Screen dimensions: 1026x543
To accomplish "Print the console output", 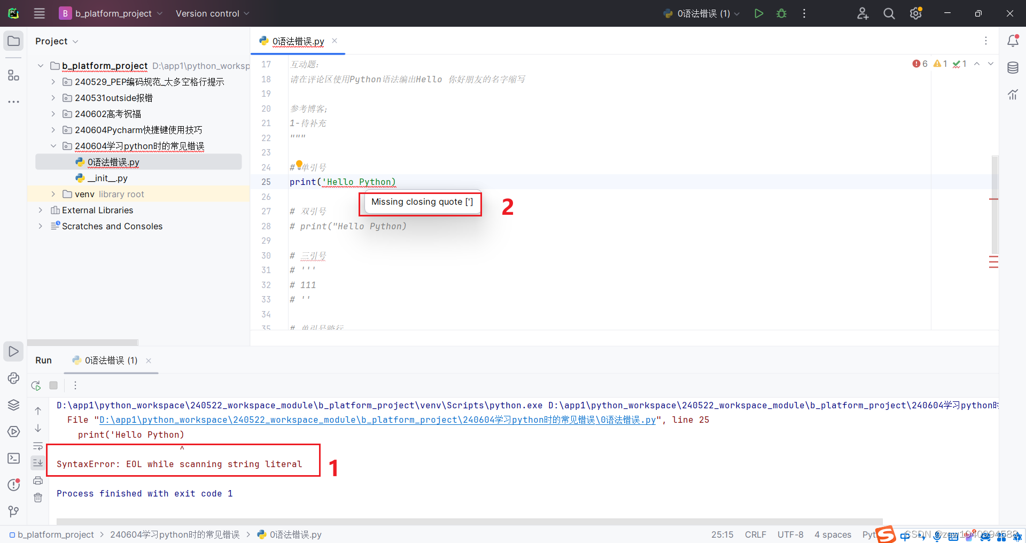I will tap(38, 480).
